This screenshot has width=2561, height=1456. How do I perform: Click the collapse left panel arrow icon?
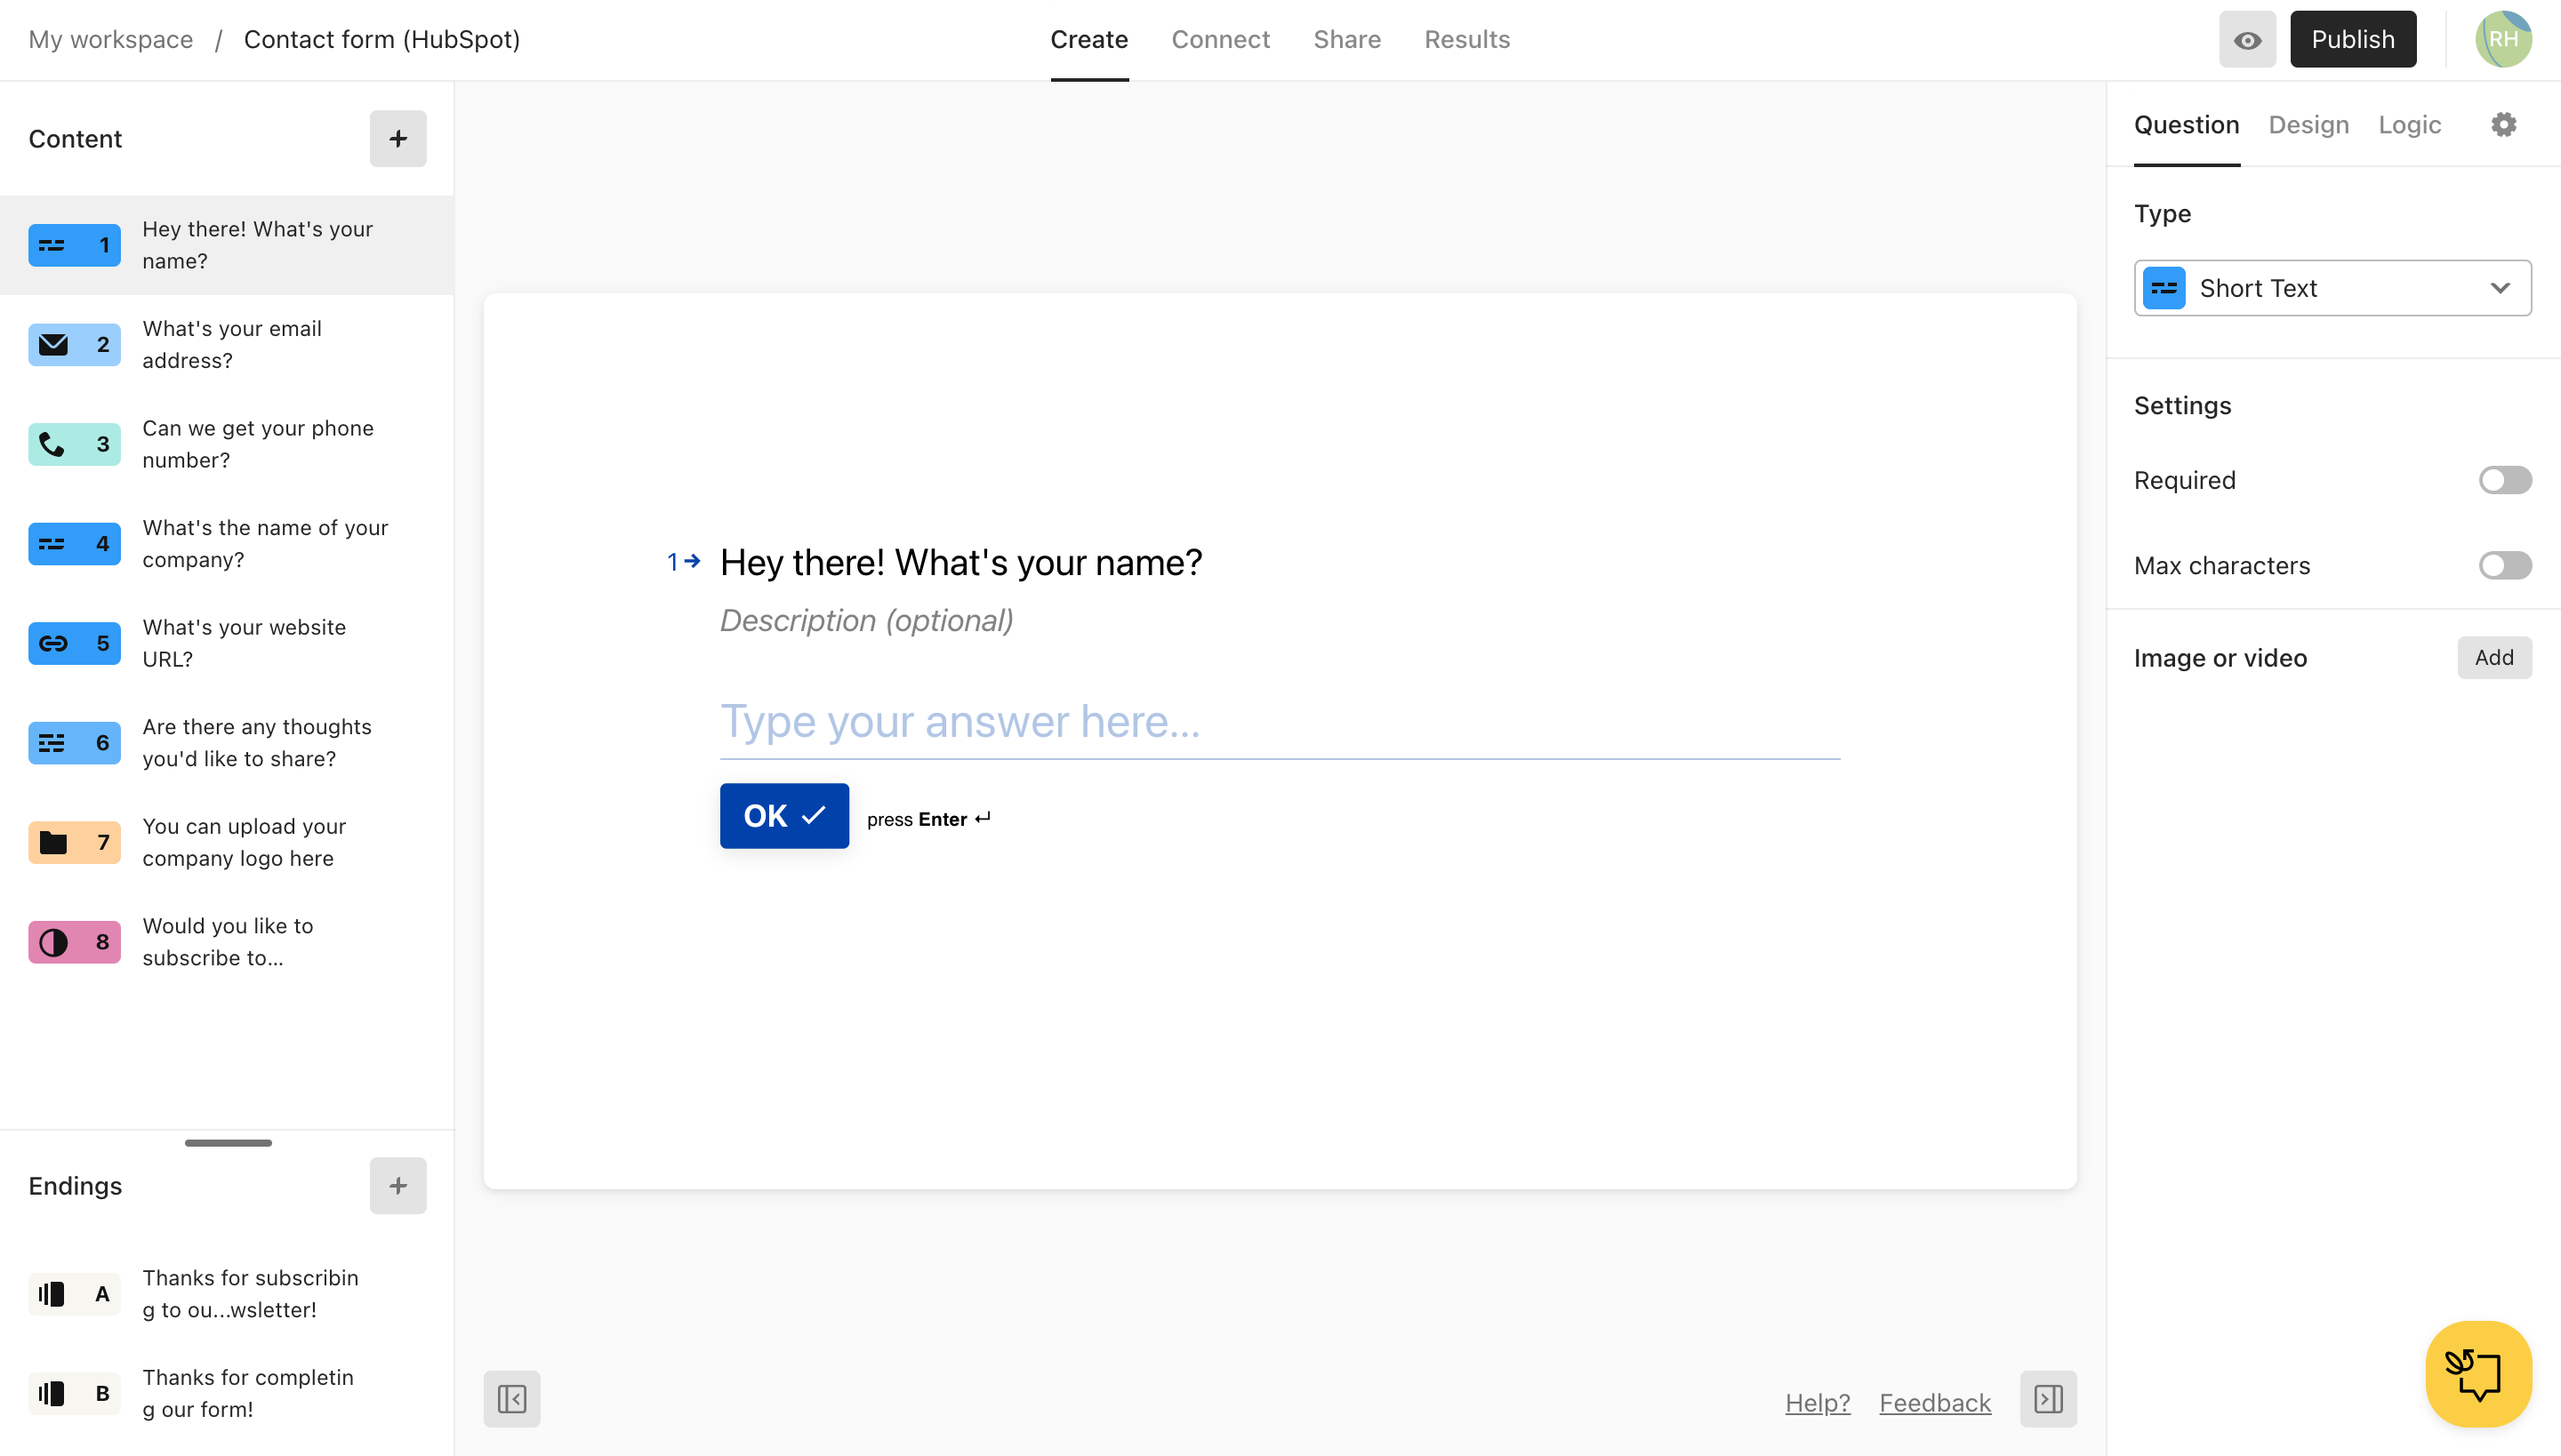(510, 1400)
